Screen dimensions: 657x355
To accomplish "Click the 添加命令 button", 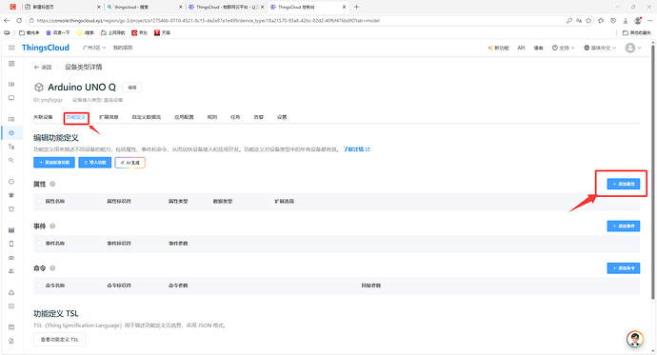I will coord(624,268).
